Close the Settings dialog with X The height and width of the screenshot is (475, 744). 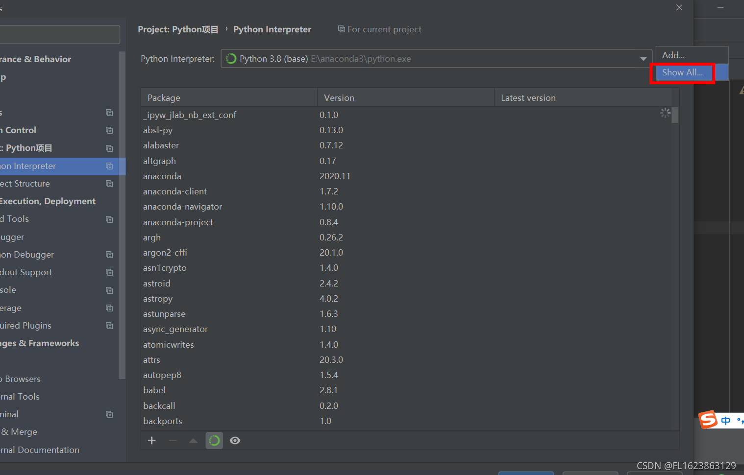click(x=679, y=7)
